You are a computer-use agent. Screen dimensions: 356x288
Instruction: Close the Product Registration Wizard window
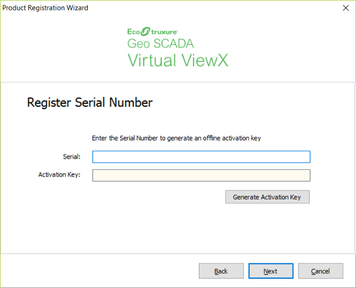tap(345, 8)
